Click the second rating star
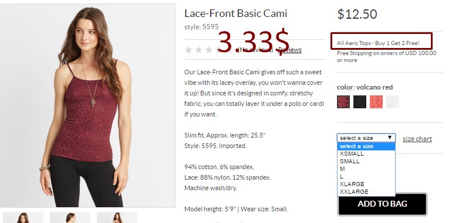Viewport: 452px width, 223px height. pyautogui.click(x=198, y=50)
